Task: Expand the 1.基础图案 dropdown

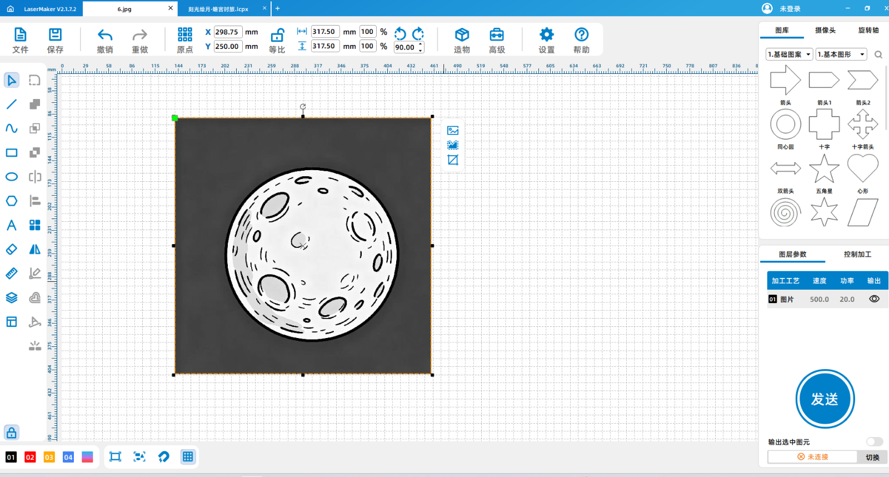Action: pyautogui.click(x=789, y=54)
